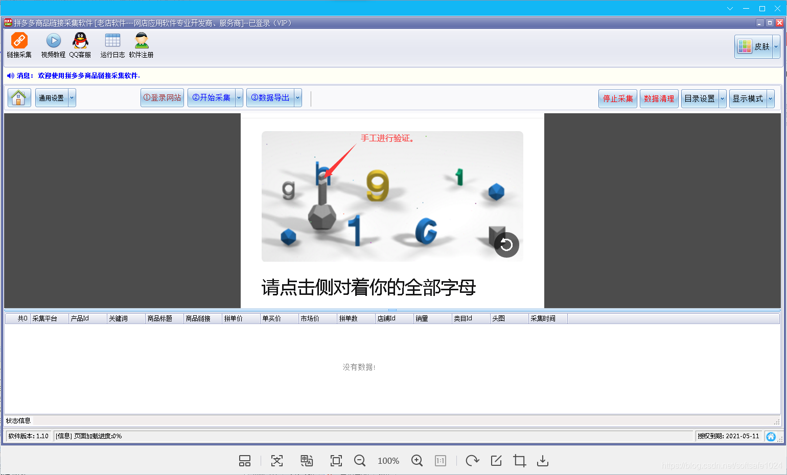
Task: Click the download save icon
Action: 543,461
